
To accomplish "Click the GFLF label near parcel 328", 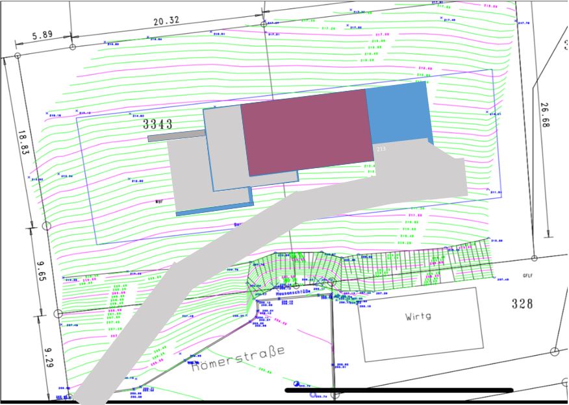I will (527, 276).
